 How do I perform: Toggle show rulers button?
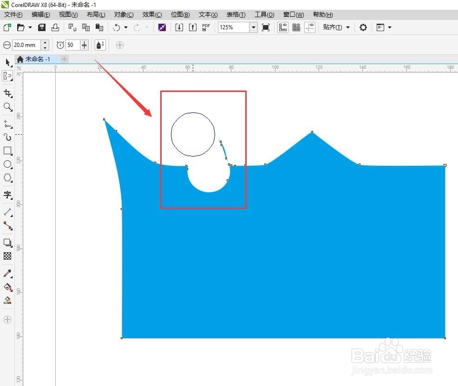283,27
